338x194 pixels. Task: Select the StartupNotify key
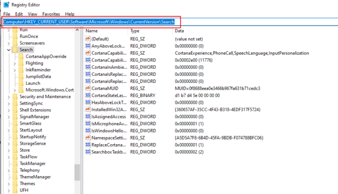[33, 137]
